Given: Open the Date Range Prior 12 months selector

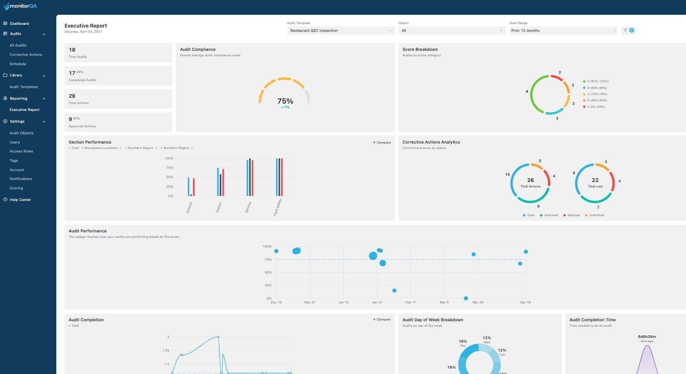Looking at the screenshot, I should [x=563, y=31].
